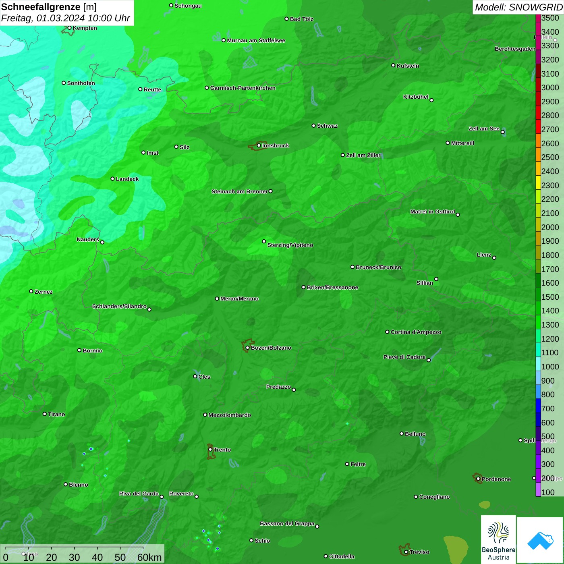Click the Kitzbühel label

416,97
